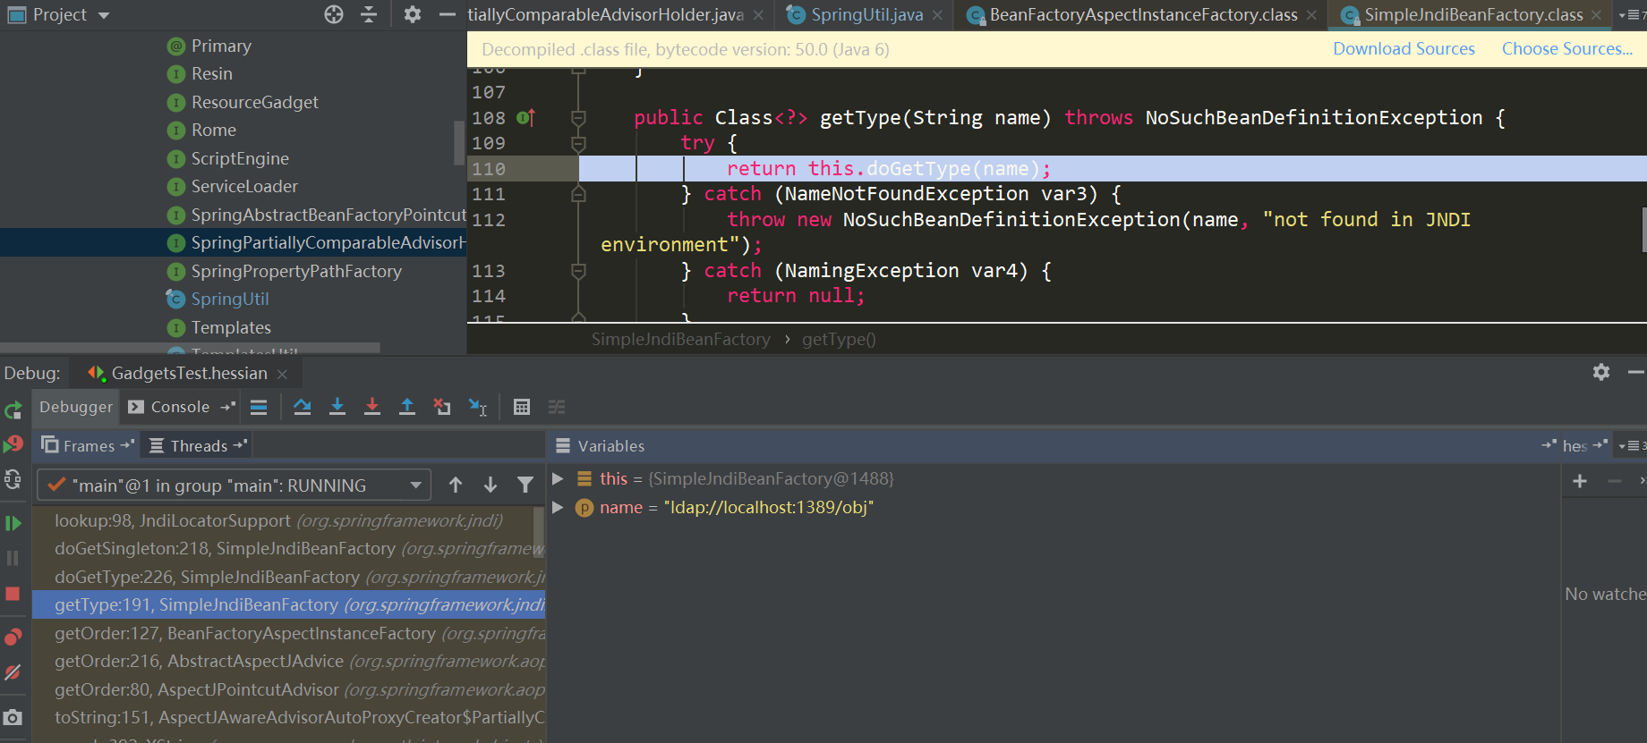Expand the 'this' variable node

[558, 479]
